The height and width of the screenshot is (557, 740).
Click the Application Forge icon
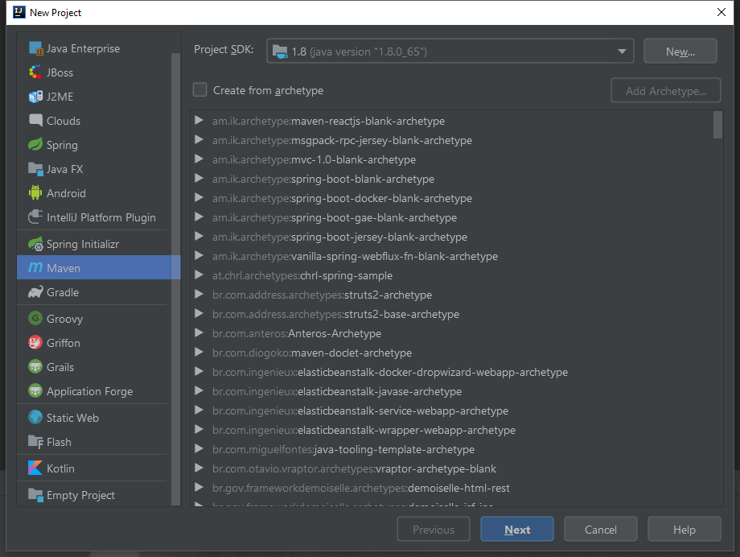pos(35,390)
